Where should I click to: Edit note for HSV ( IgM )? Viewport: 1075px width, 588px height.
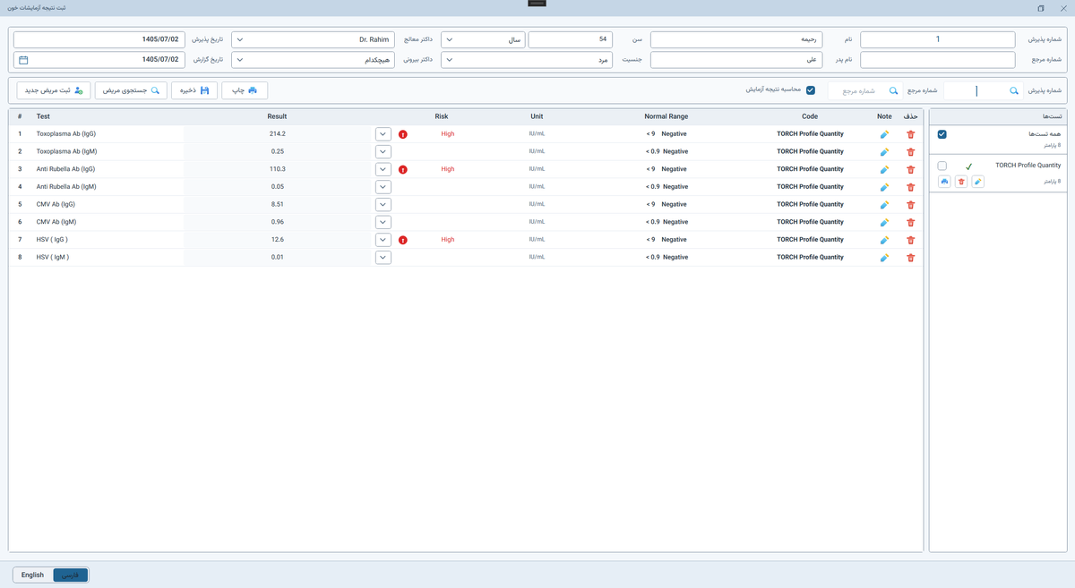884,258
